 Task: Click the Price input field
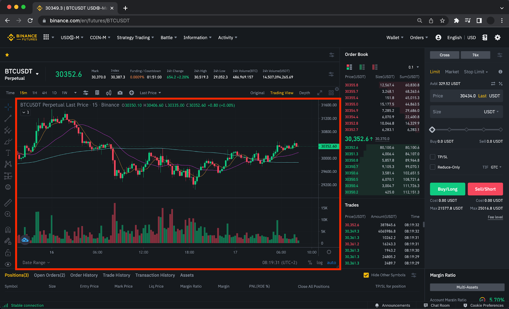pos(466,96)
